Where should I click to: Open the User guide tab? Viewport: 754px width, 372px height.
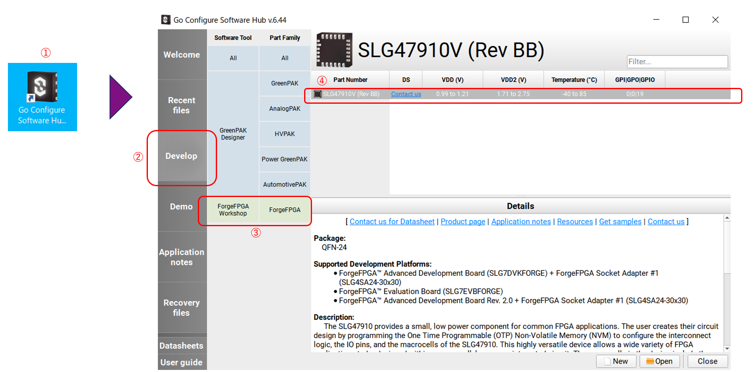pos(182,362)
